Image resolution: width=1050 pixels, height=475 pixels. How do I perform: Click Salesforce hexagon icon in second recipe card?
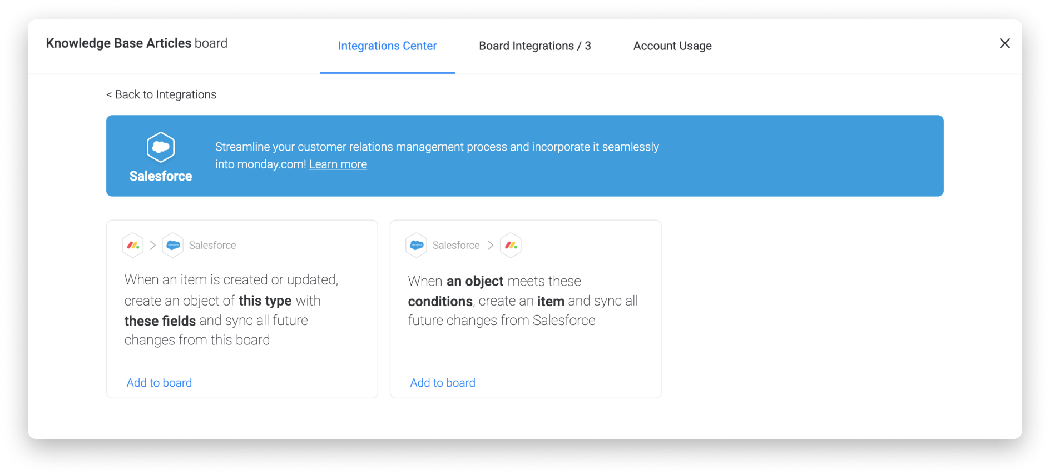coord(417,245)
